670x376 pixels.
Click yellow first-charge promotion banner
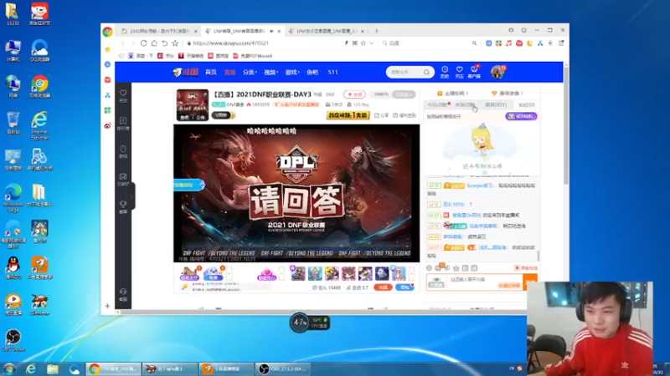coord(348,115)
